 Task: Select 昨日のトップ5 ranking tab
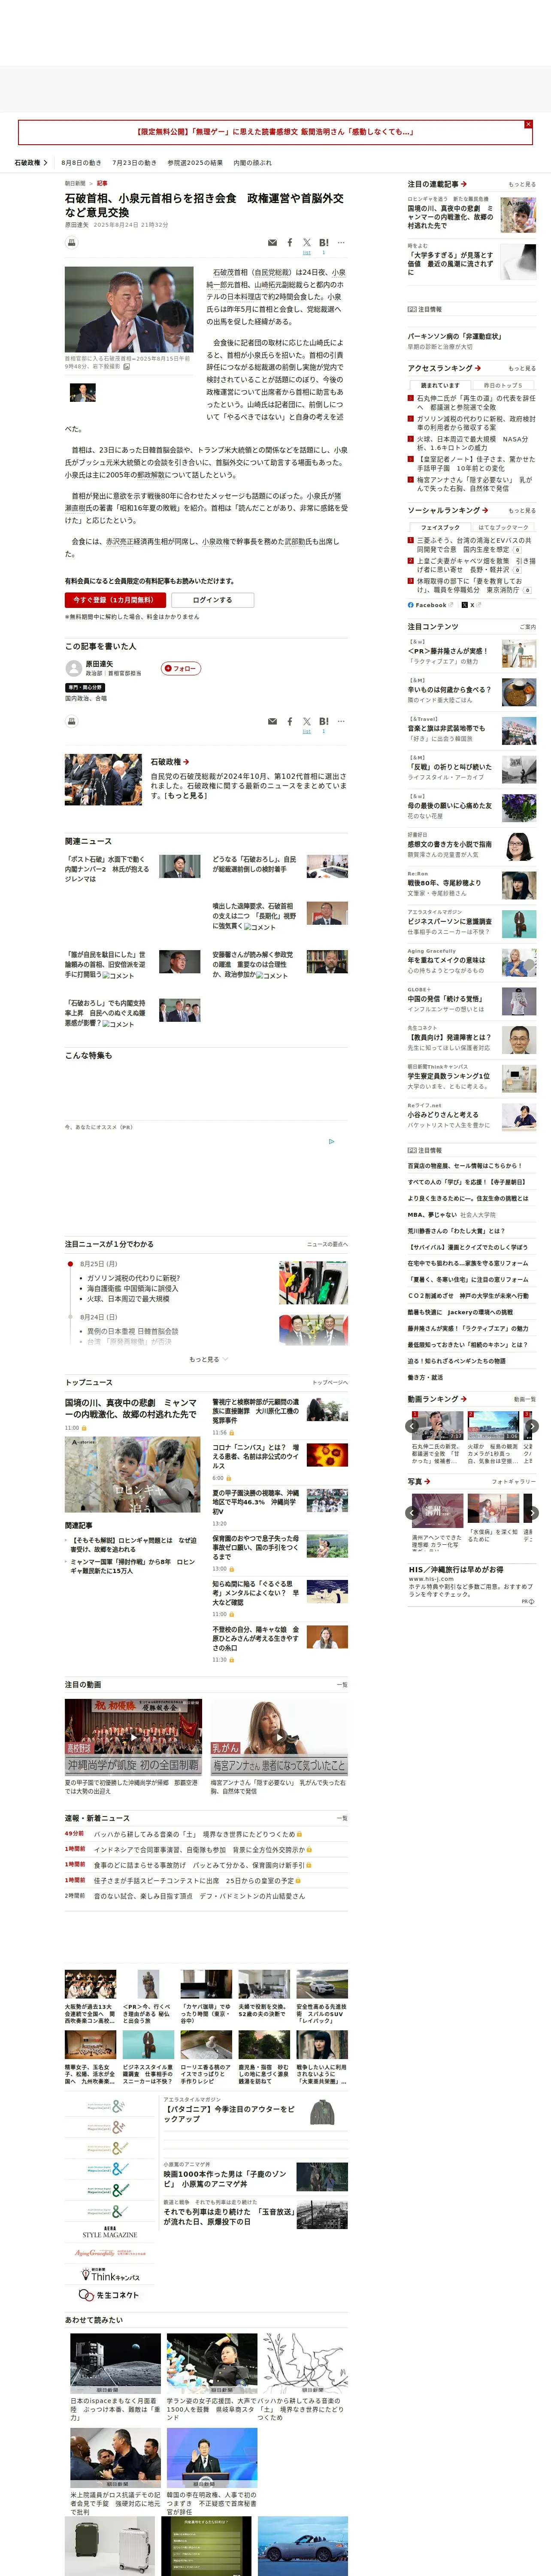click(503, 385)
